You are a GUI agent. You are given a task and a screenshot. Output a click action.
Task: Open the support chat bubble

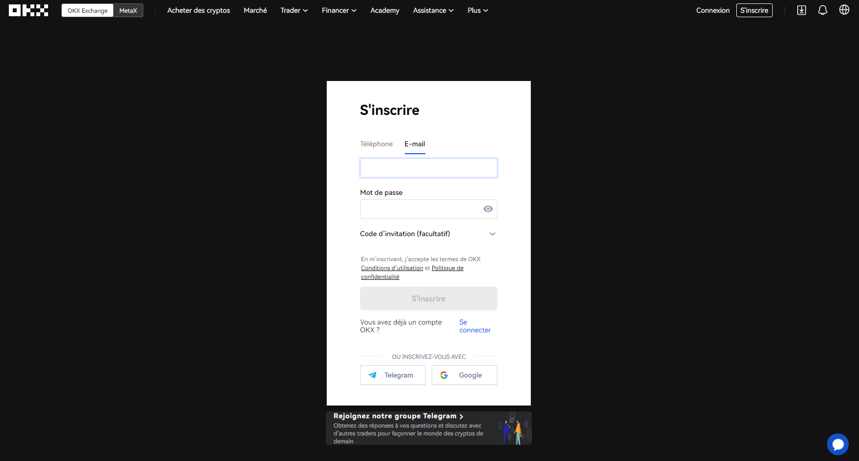(x=838, y=444)
